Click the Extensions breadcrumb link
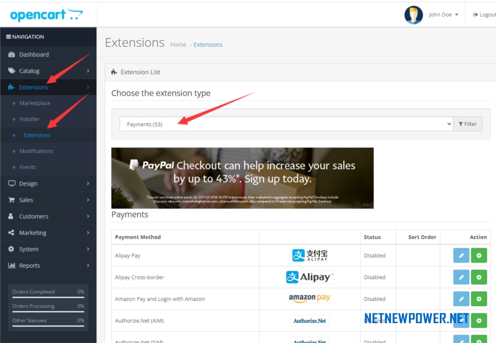The height and width of the screenshot is (343, 496). (x=208, y=45)
